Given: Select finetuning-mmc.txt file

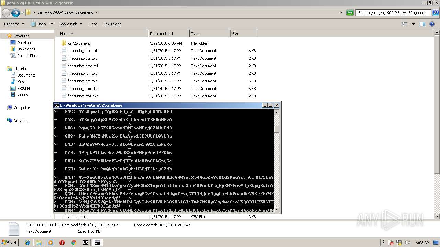Looking at the screenshot, I should [83, 89].
